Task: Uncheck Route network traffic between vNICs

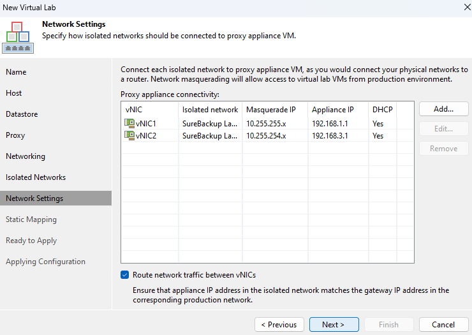Action: [x=124, y=275]
